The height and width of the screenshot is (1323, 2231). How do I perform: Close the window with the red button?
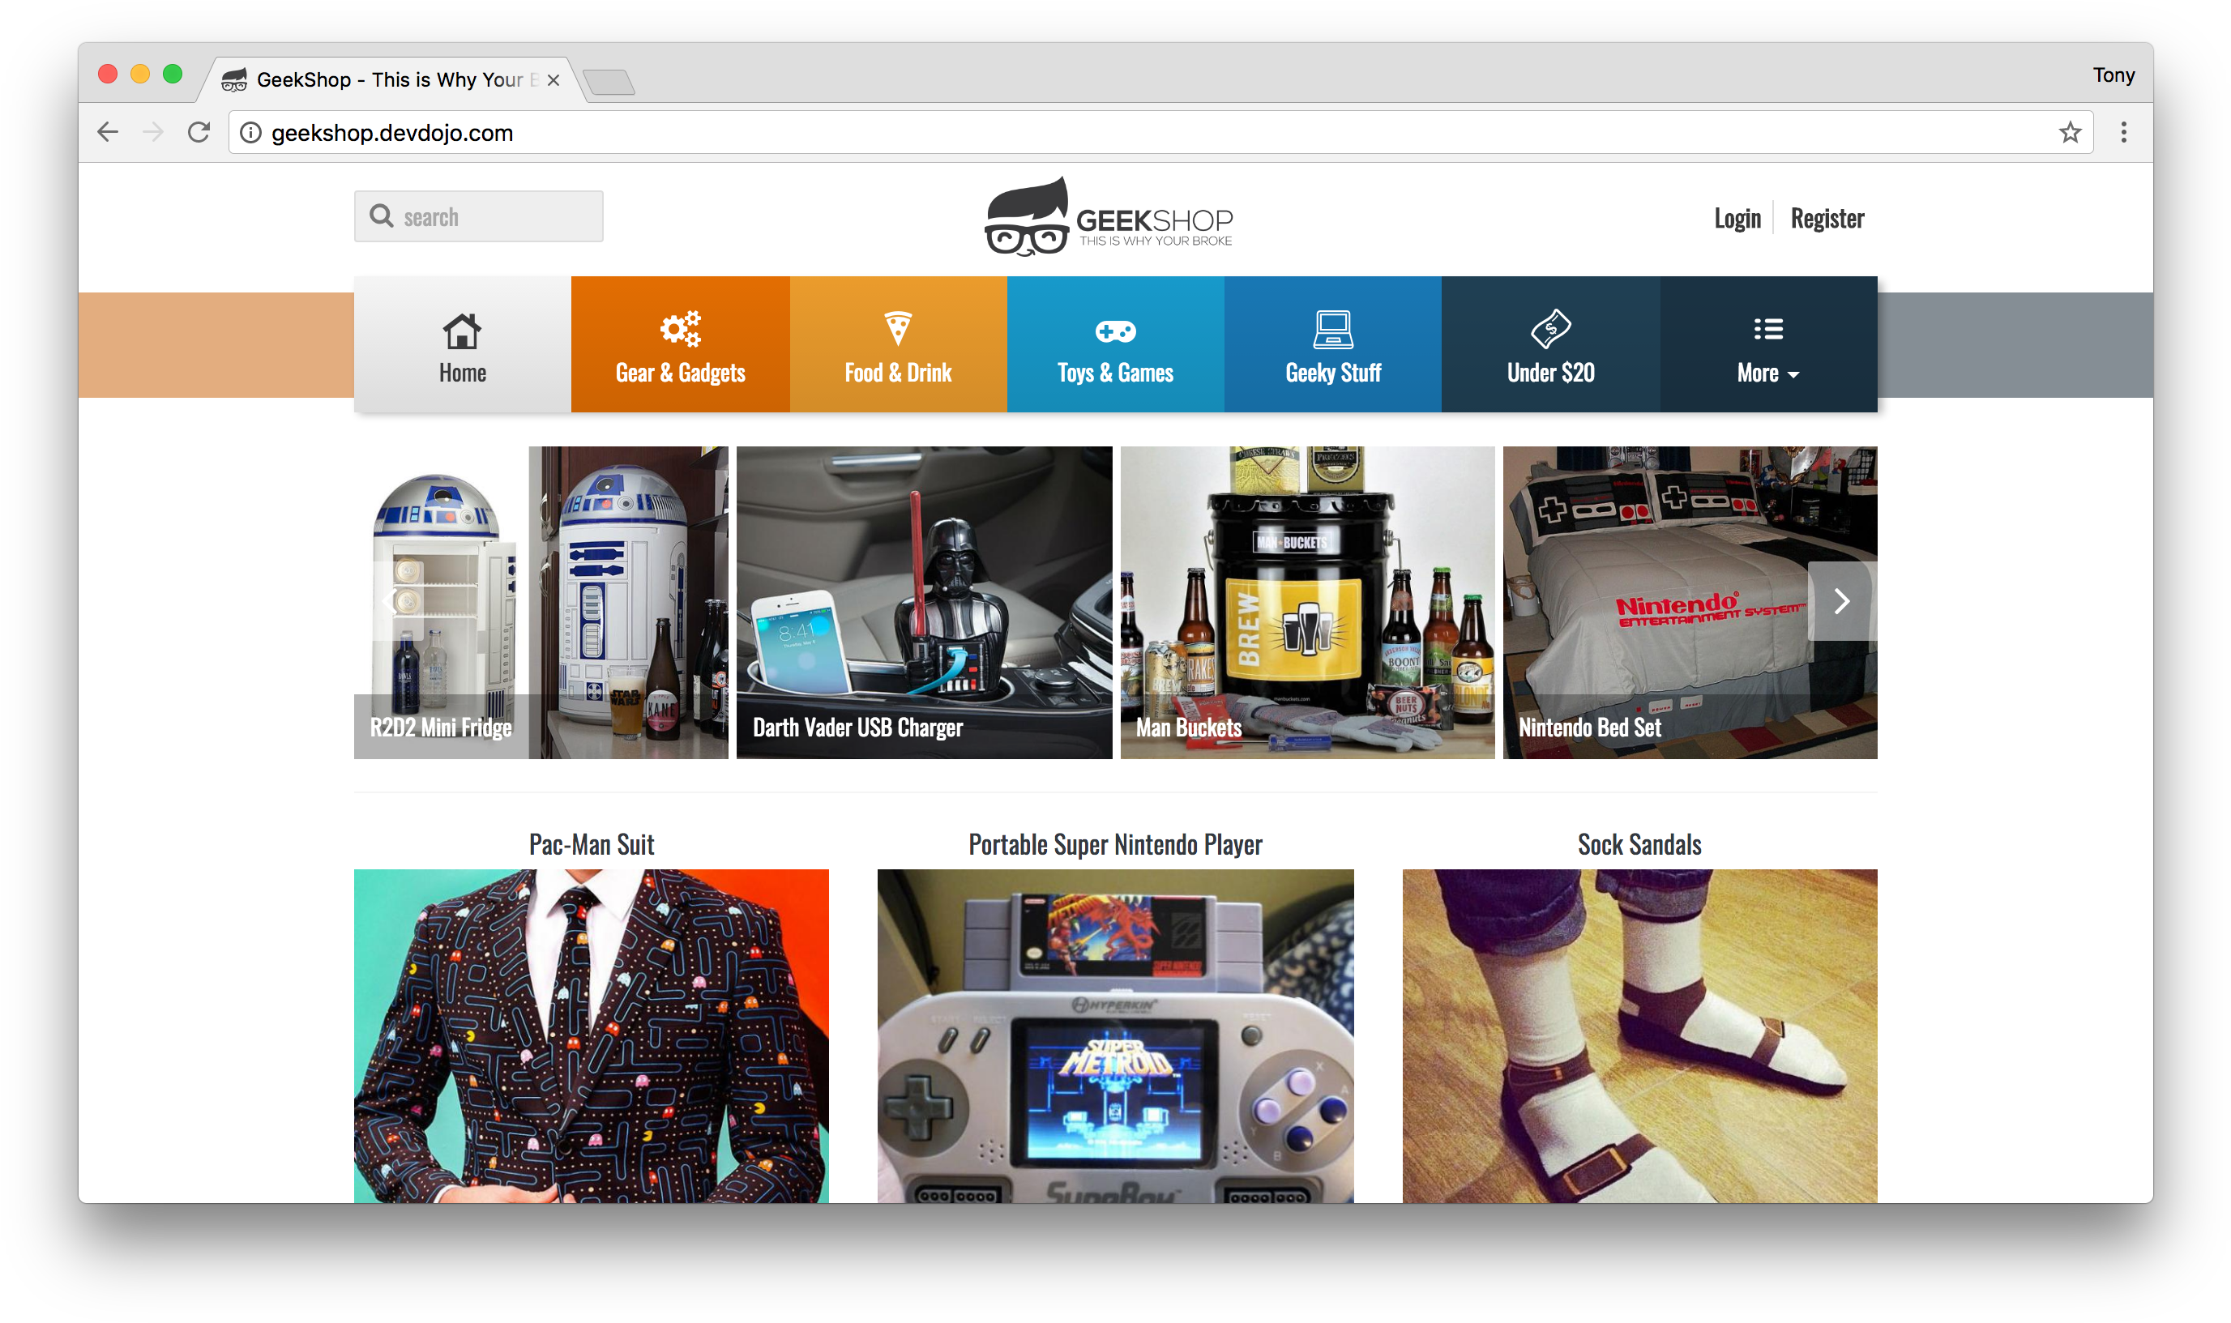pos(108,74)
